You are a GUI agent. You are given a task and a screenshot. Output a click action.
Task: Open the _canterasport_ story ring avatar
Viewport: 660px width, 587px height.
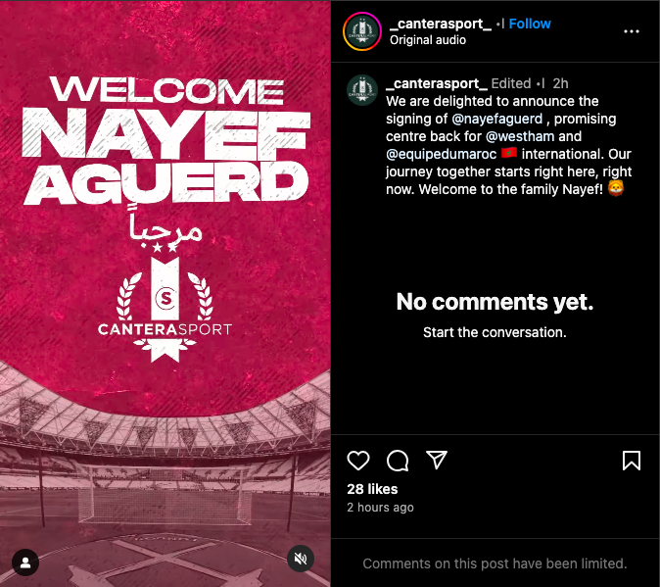(362, 31)
